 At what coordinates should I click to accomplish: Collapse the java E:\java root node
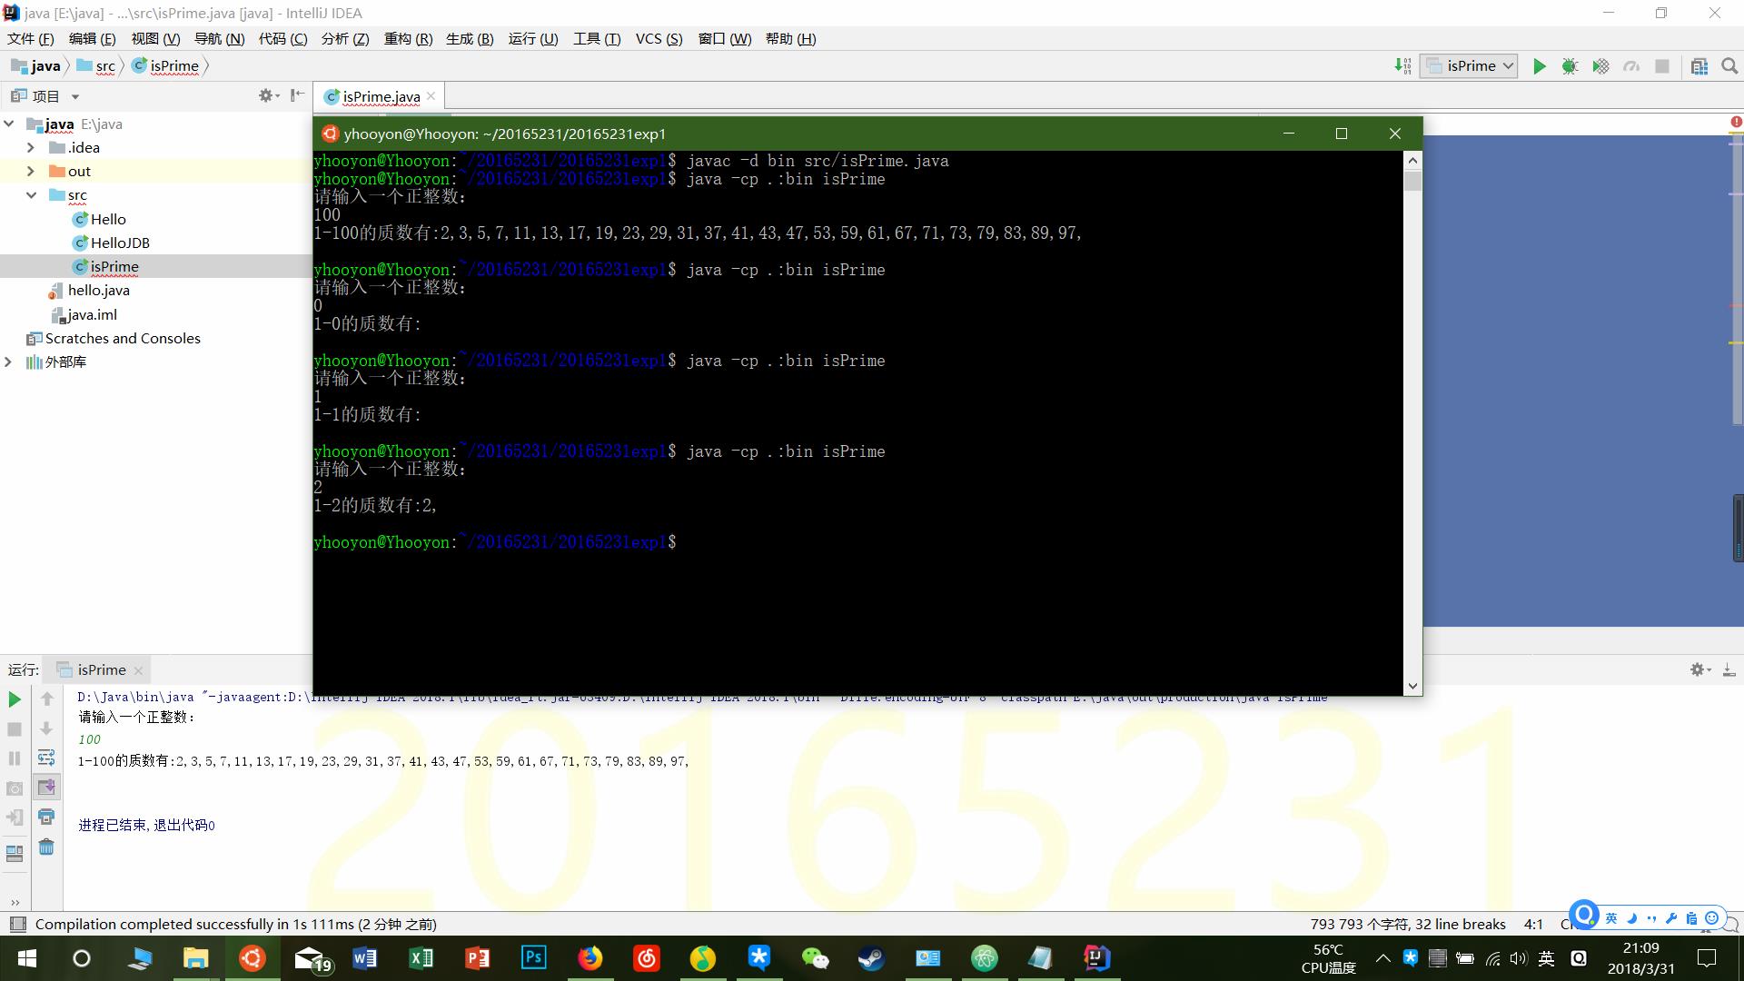9,124
